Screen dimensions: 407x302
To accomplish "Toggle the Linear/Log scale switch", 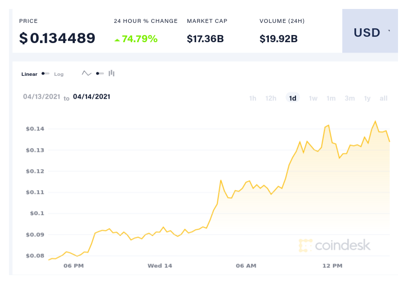I will click(x=45, y=74).
